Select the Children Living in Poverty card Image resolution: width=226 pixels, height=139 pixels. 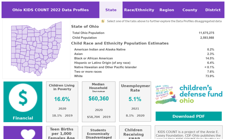(62, 101)
